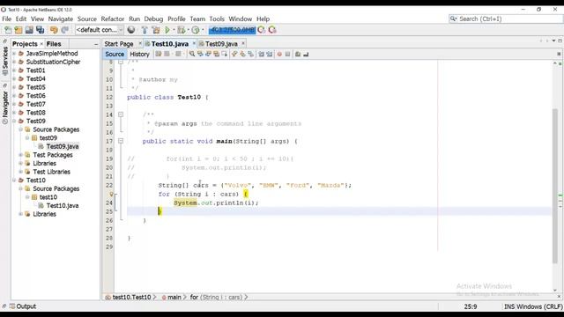This screenshot has height=317, width=564.
Task: Click the Profile Project toolbar icon
Action: pyautogui.click(x=196, y=30)
